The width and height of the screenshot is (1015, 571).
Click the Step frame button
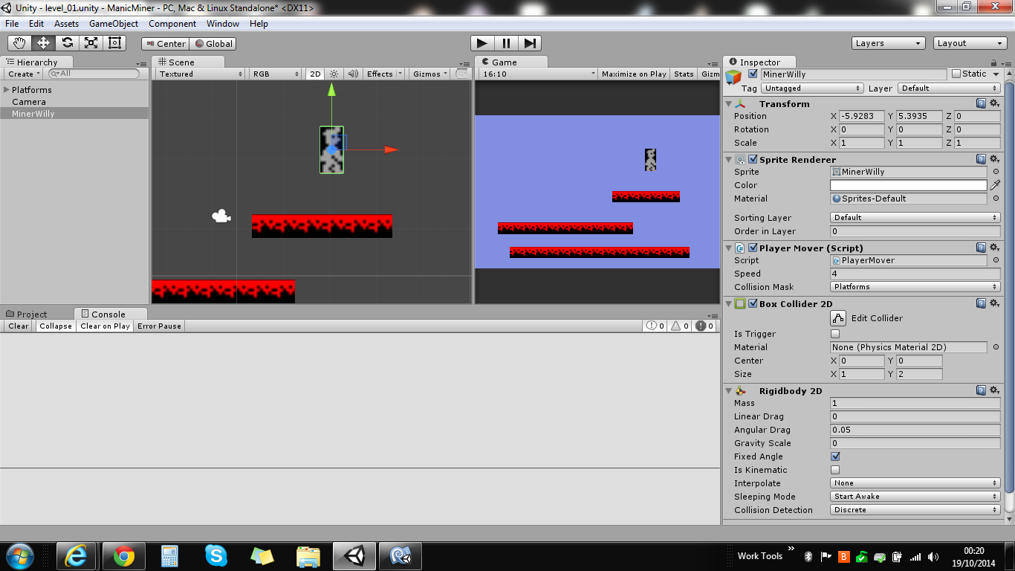(529, 42)
